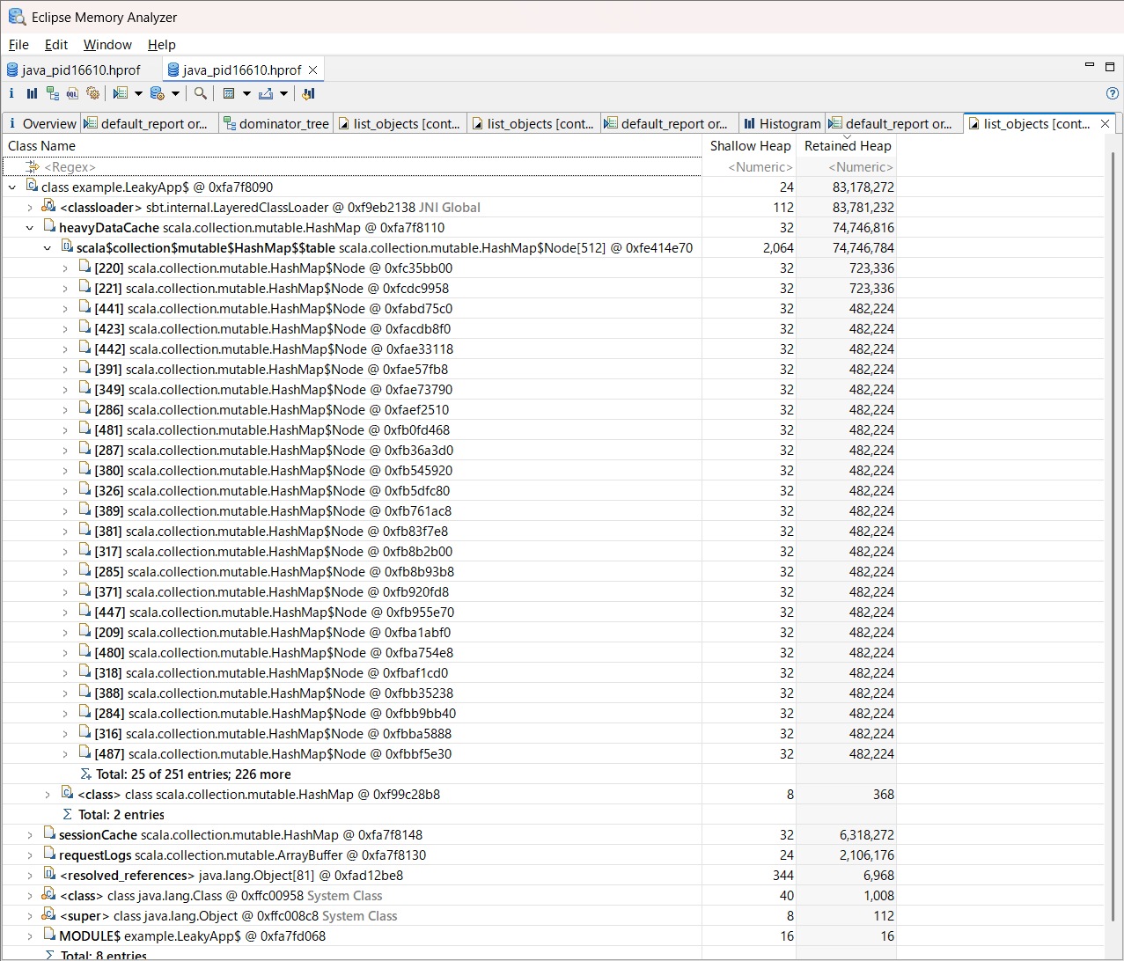Open the export arrow dropdown
The width and height of the screenshot is (1124, 961).
[x=283, y=93]
